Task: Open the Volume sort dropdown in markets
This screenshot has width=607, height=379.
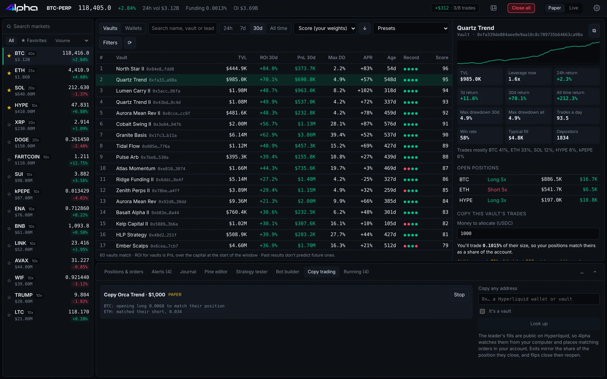Action: [x=72, y=41]
